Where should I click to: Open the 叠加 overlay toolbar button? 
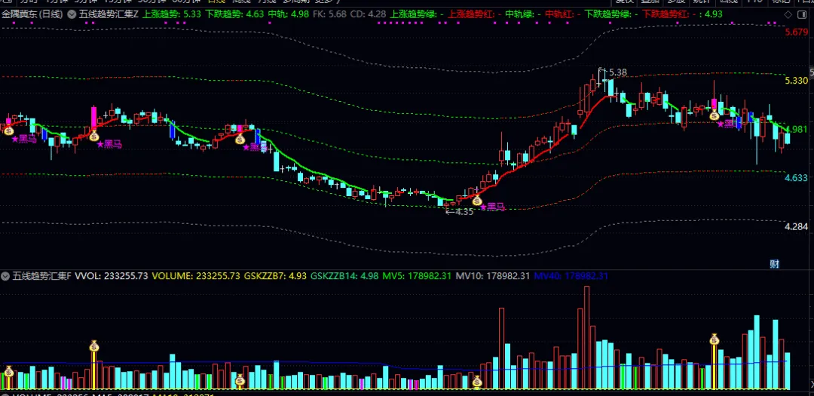pyautogui.click(x=650, y=2)
